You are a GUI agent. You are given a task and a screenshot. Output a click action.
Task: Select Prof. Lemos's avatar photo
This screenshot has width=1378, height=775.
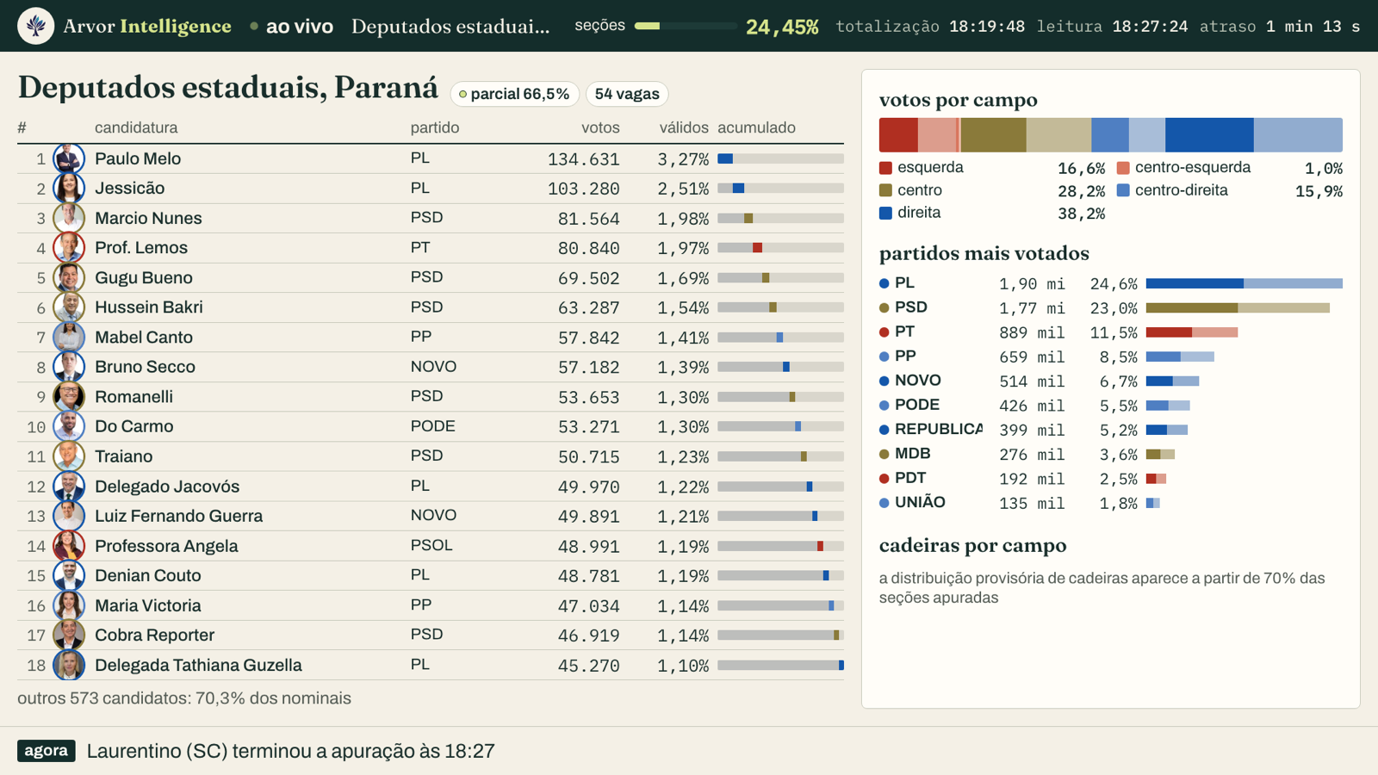coord(69,248)
